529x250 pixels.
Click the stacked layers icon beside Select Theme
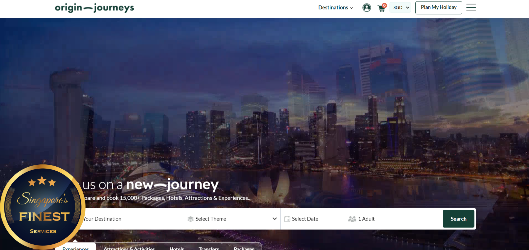point(190,219)
